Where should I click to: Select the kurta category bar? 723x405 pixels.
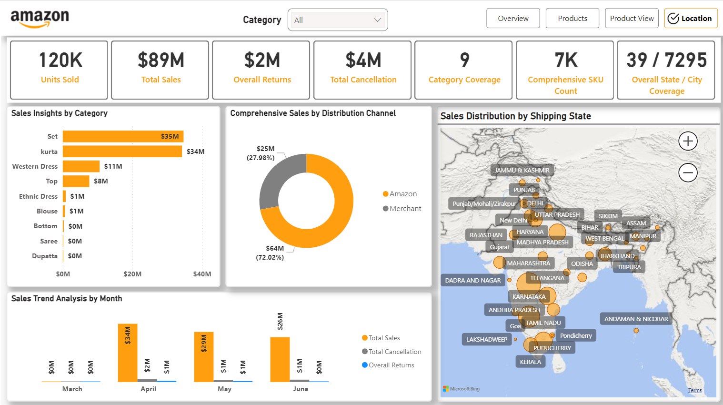click(122, 152)
